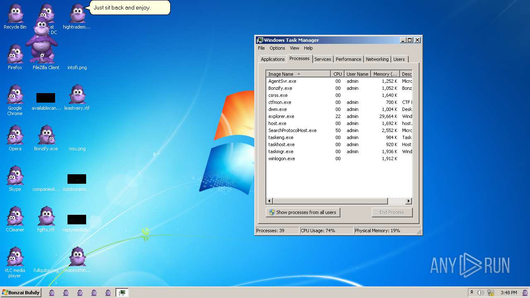Select the AgentSvr.exe process row
This screenshot has width=530, height=298.
[339, 81]
